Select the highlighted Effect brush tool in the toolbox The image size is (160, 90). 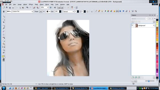(x=4, y=47)
